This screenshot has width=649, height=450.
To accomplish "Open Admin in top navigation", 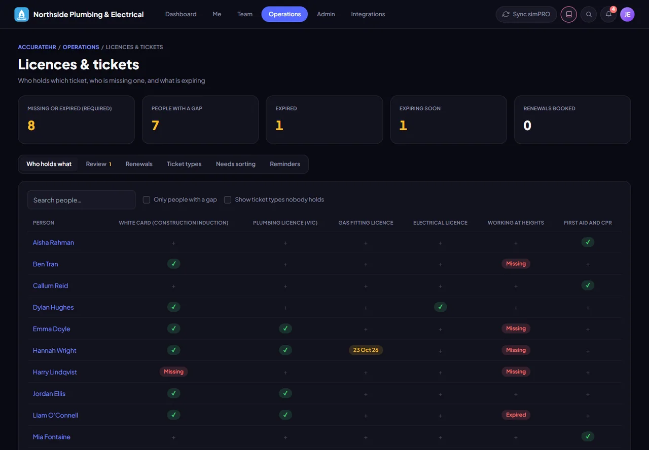I will [x=326, y=14].
